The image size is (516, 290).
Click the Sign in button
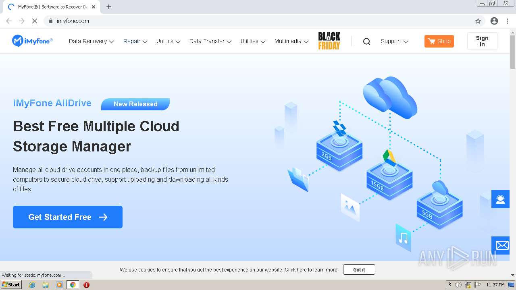click(482, 41)
